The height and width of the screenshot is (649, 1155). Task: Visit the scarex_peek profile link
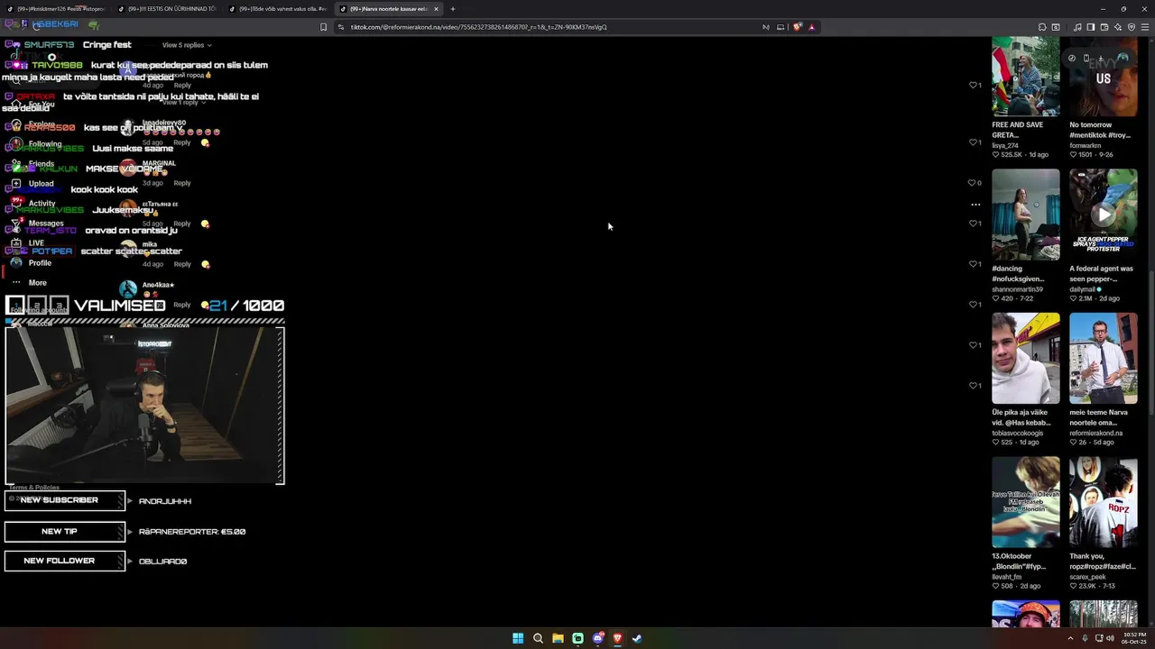click(x=1087, y=577)
